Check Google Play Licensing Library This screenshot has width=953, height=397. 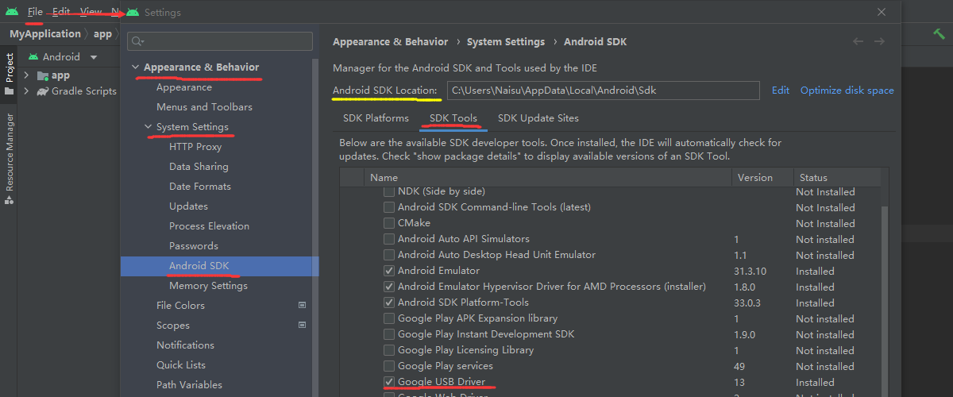(x=389, y=350)
